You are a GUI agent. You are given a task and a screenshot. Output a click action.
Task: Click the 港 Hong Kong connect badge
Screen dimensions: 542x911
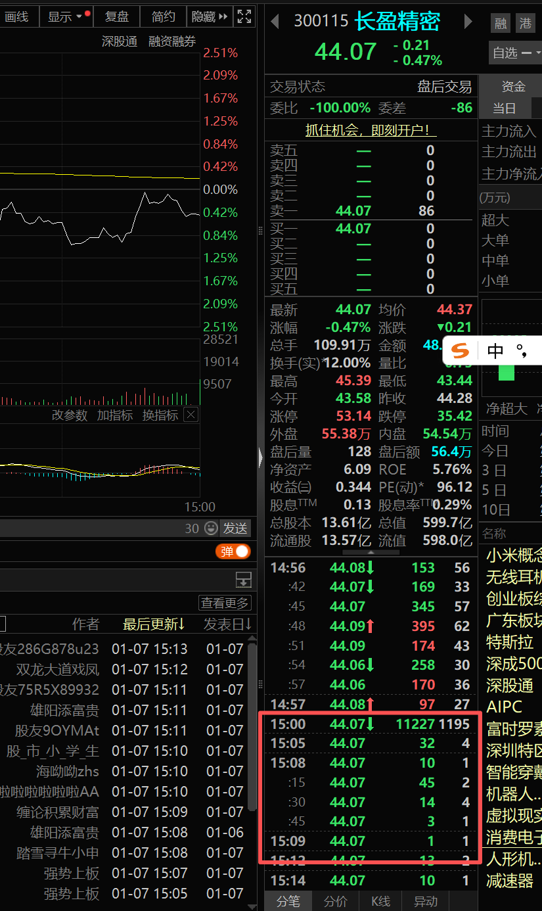[524, 24]
